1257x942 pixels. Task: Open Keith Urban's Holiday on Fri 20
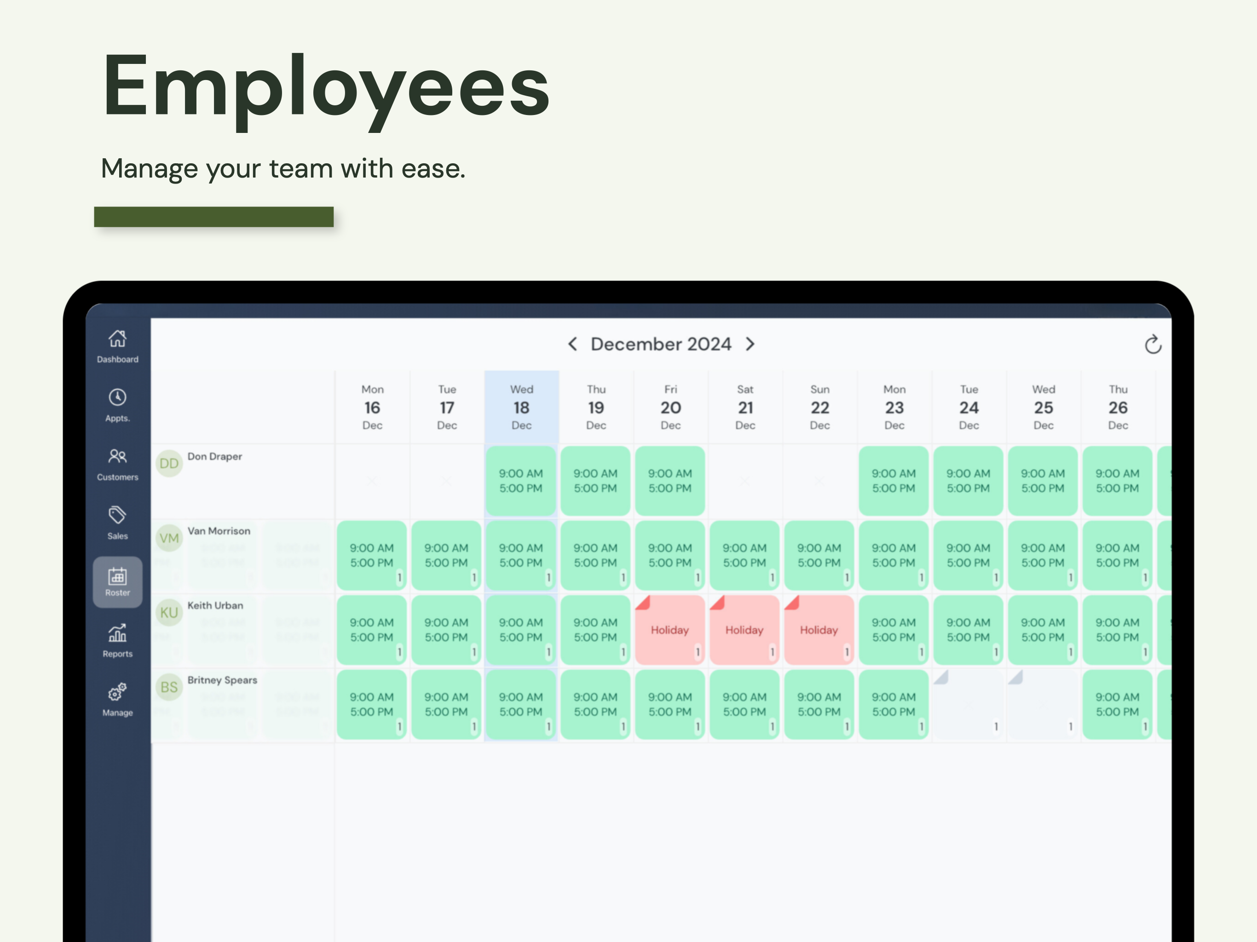(669, 630)
